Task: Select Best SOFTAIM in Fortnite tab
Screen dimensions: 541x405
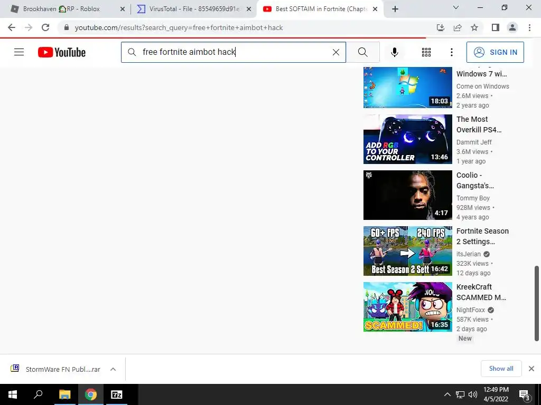Action: [319, 9]
